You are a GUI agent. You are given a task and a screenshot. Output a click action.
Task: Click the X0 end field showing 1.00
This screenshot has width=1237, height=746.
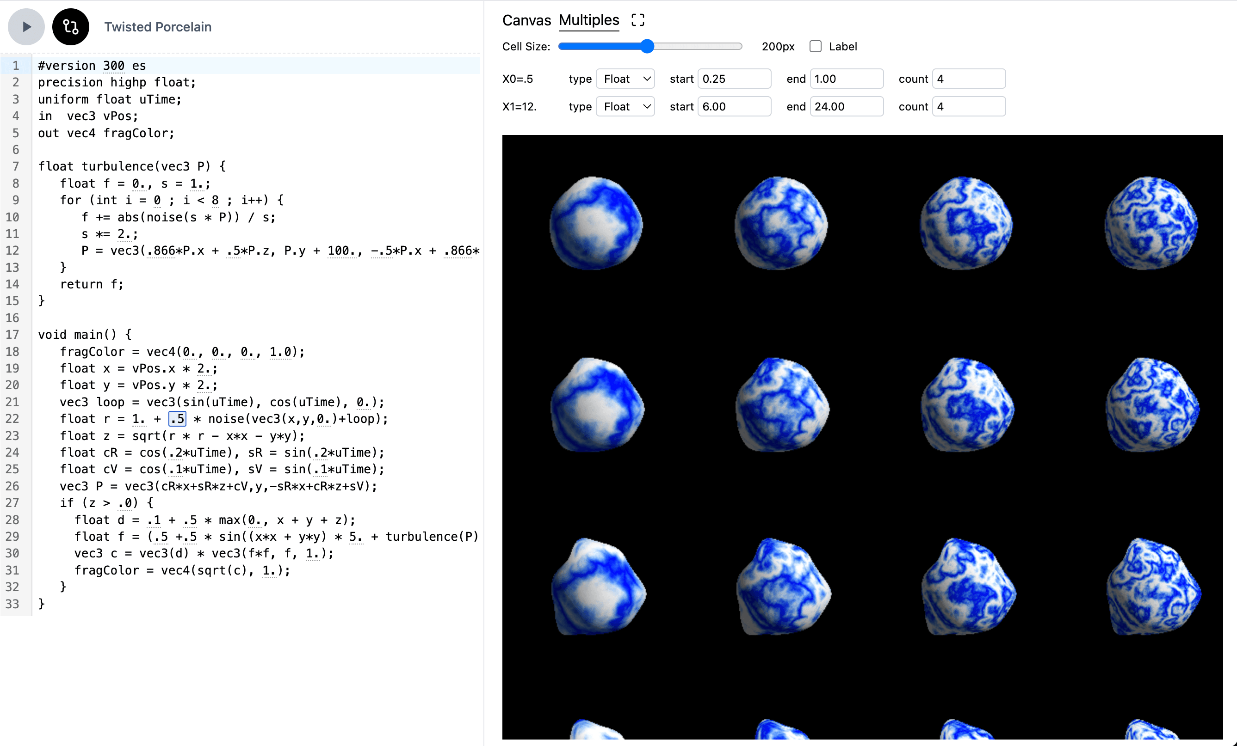(x=847, y=79)
